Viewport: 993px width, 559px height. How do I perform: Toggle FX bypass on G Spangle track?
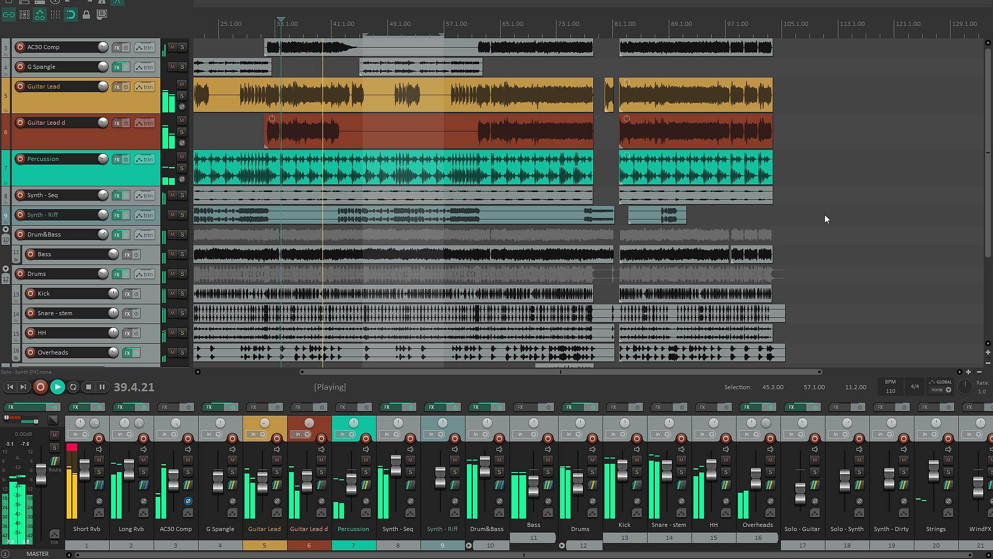click(x=126, y=67)
